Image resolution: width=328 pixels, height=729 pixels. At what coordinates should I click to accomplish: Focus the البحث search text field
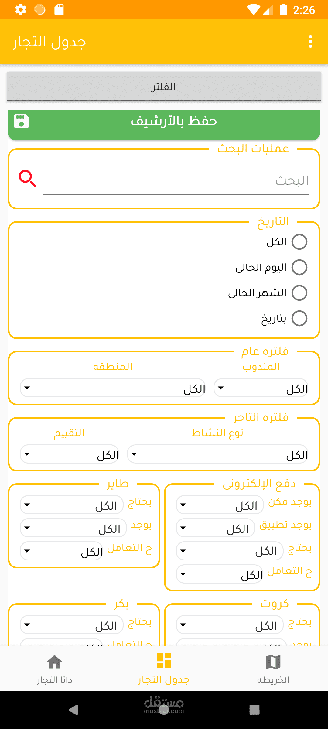[176, 181]
